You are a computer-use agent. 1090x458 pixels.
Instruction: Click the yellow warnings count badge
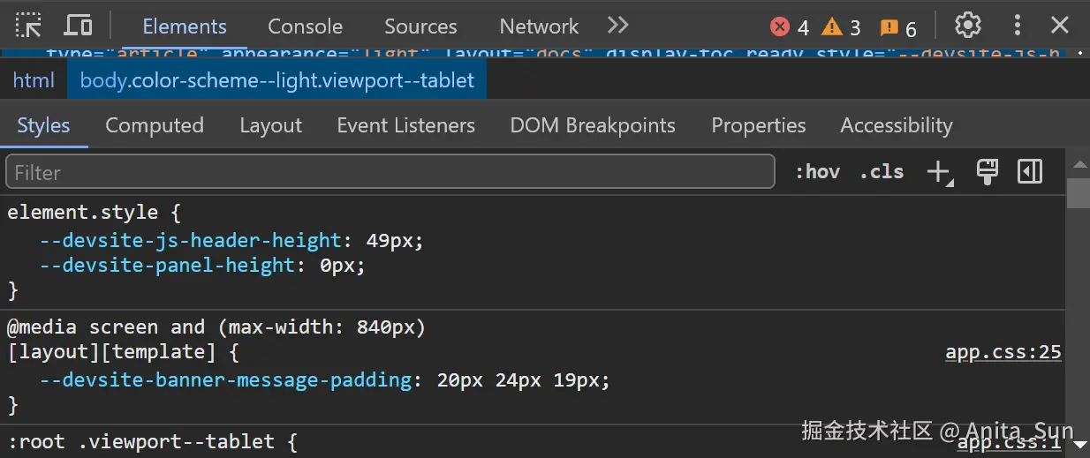click(x=841, y=27)
